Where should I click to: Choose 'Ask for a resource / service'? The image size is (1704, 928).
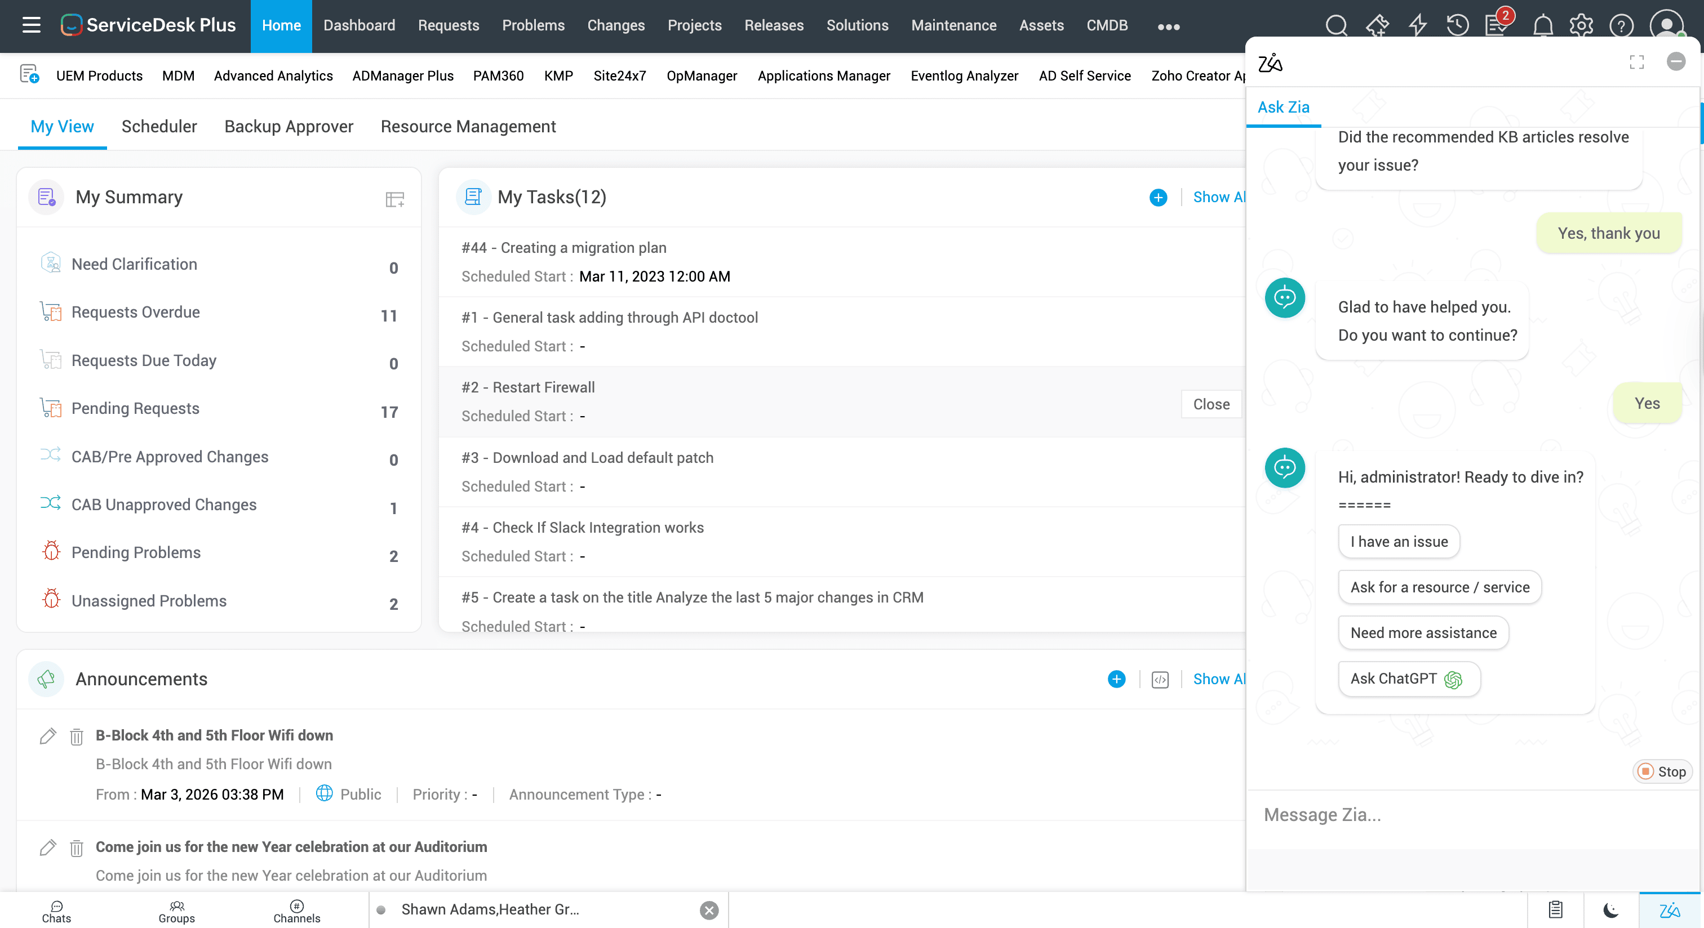(x=1439, y=587)
